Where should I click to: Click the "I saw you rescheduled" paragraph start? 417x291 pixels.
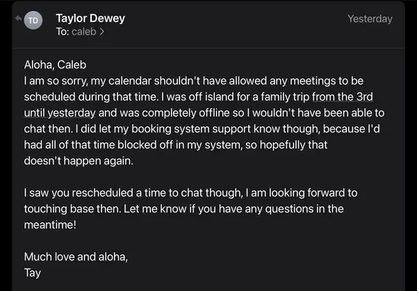click(79, 192)
